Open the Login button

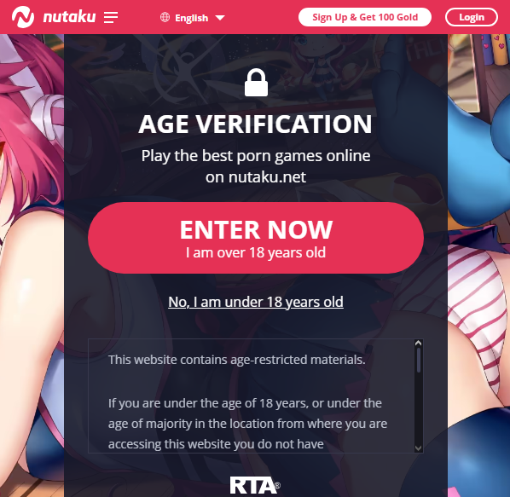[472, 17]
